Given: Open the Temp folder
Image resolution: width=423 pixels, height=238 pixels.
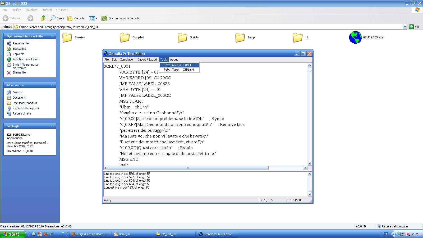Looking at the screenshot, I should [x=240, y=38].
